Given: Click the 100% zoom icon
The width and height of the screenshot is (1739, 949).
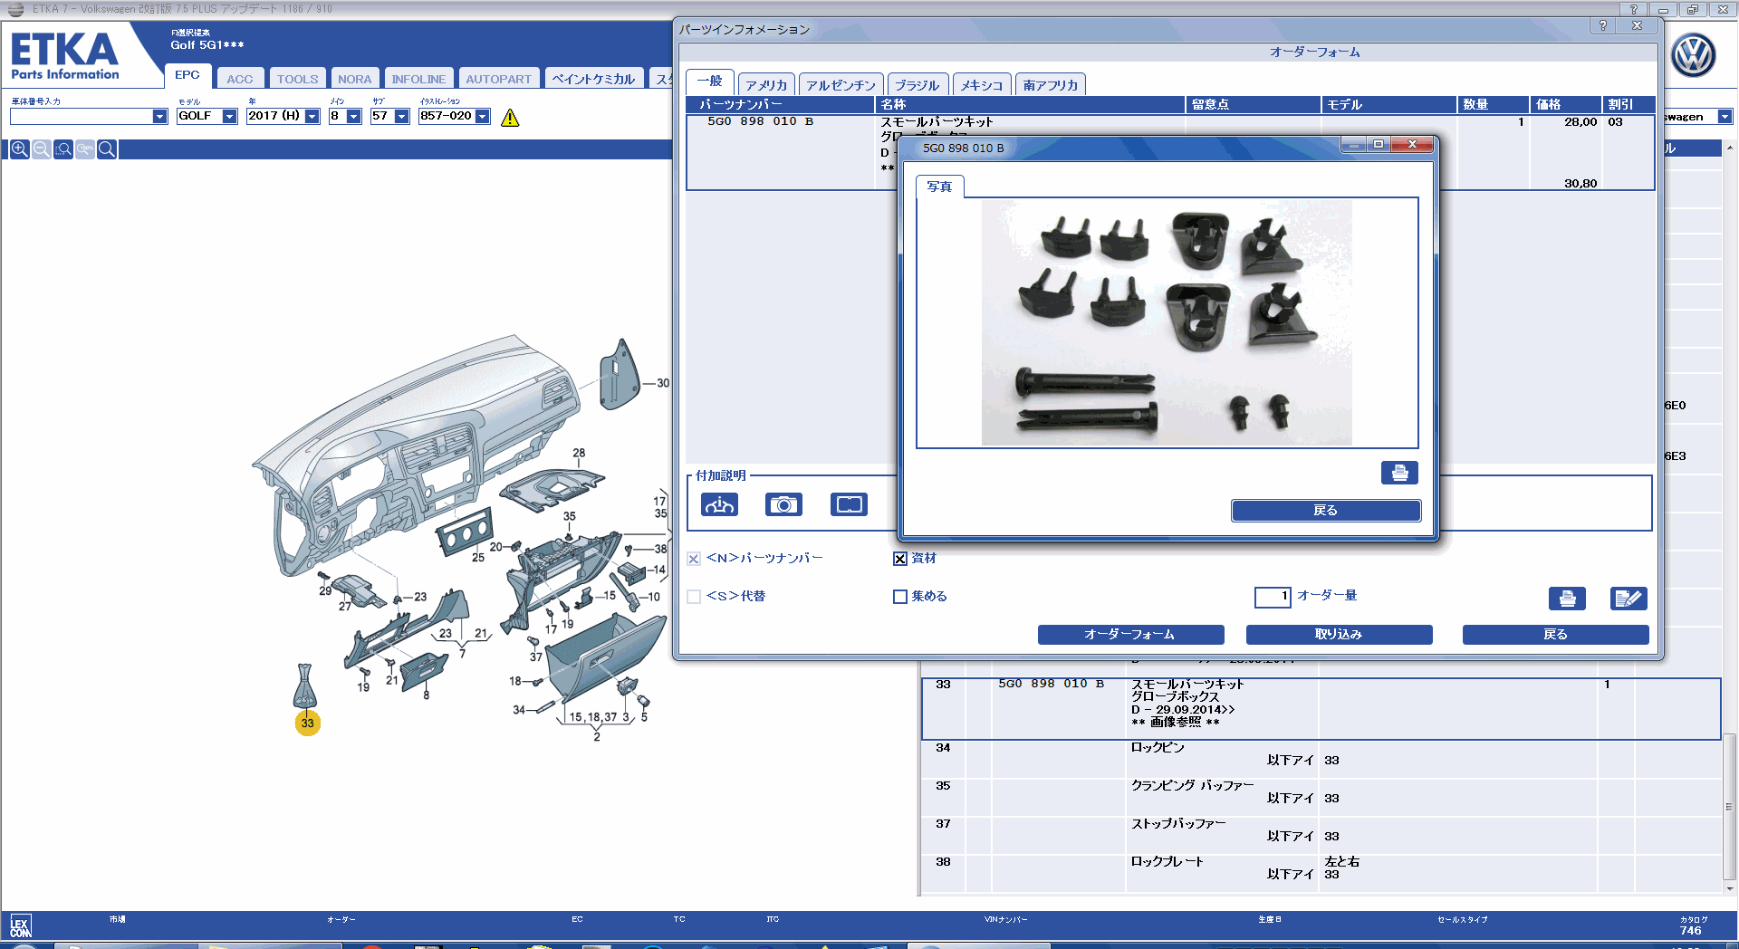Looking at the screenshot, I should click(x=84, y=149).
